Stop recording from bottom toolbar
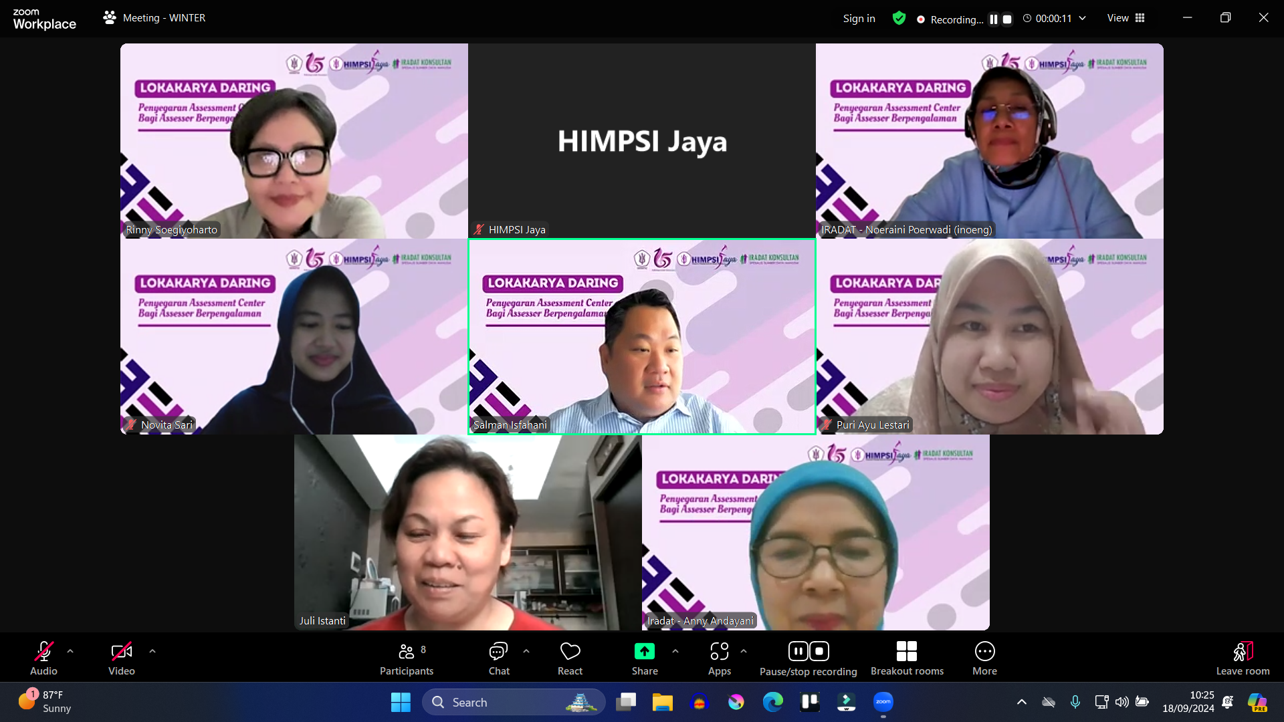This screenshot has width=1284, height=722. pos(819,651)
